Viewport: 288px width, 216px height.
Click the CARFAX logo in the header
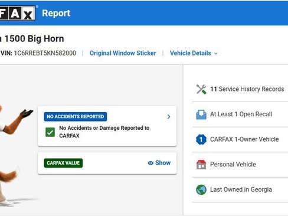coord(18,14)
